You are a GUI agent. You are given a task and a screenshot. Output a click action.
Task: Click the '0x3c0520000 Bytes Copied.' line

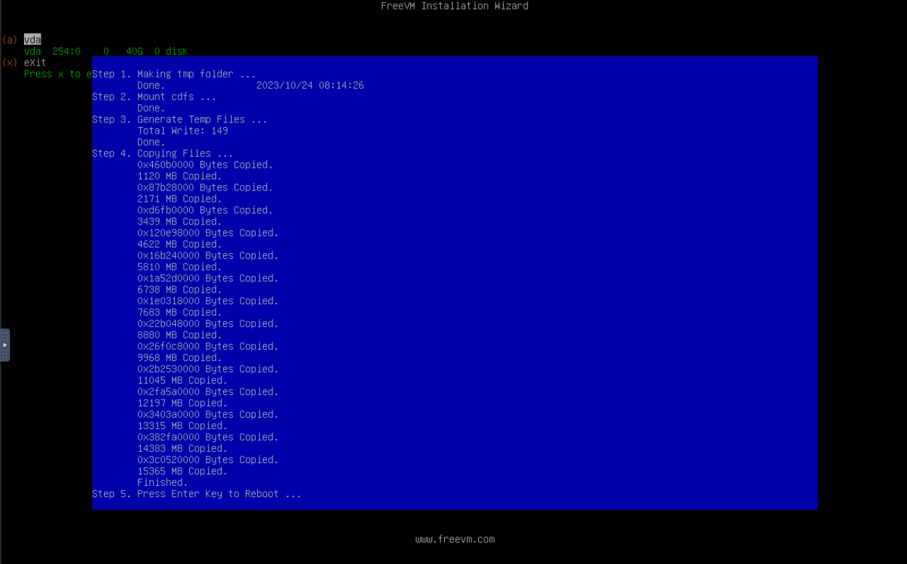coord(208,460)
